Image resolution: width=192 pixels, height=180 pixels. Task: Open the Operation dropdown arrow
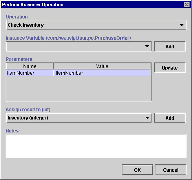click(x=182, y=25)
